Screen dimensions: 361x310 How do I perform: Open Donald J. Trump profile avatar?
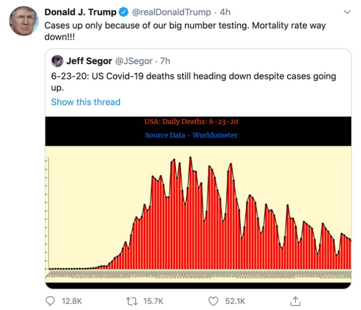tap(23, 21)
